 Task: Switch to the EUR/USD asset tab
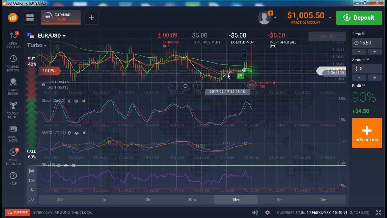[61, 17]
